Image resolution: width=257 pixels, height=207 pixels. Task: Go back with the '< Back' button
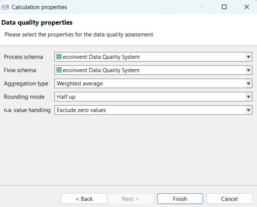[x=84, y=199]
